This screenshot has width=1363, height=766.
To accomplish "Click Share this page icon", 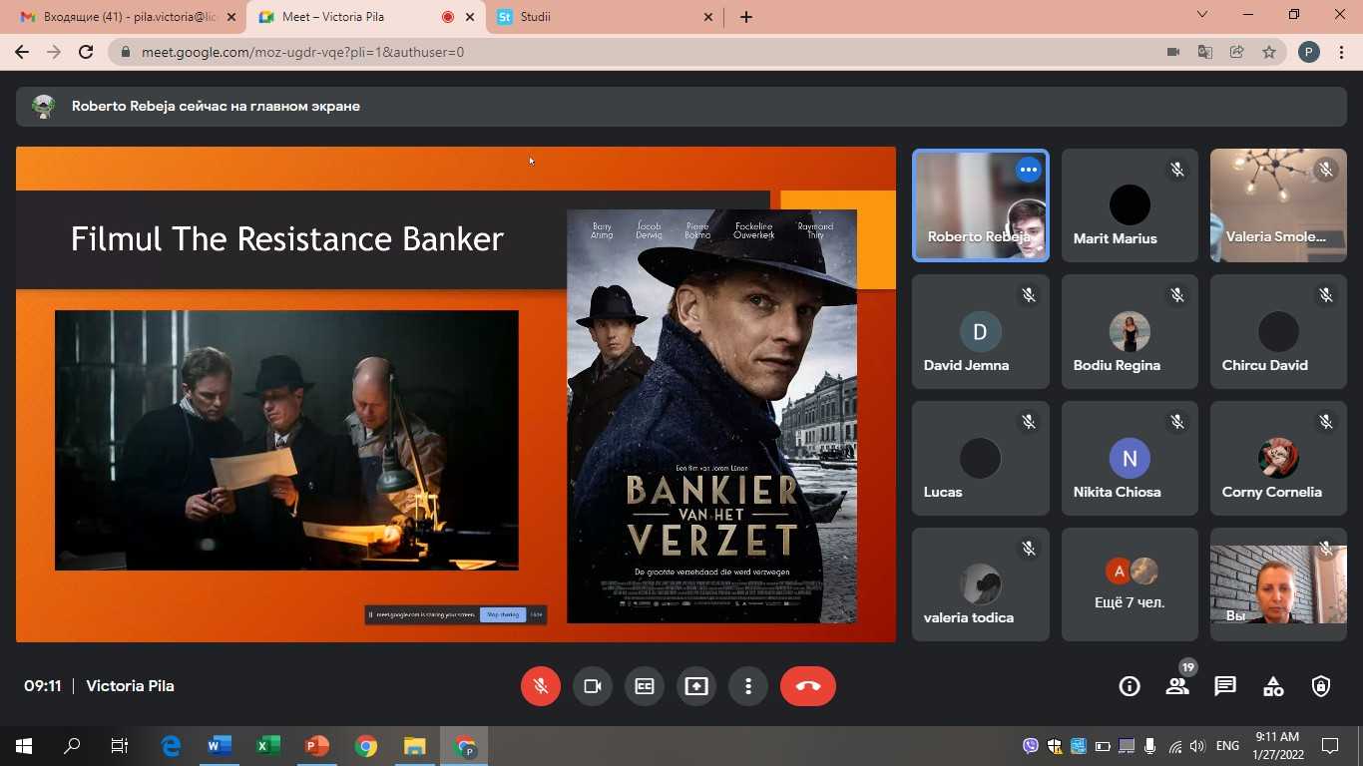I will pyautogui.click(x=1237, y=52).
